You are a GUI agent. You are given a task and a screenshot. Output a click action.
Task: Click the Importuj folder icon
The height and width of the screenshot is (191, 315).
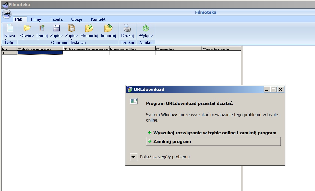coord(108,28)
